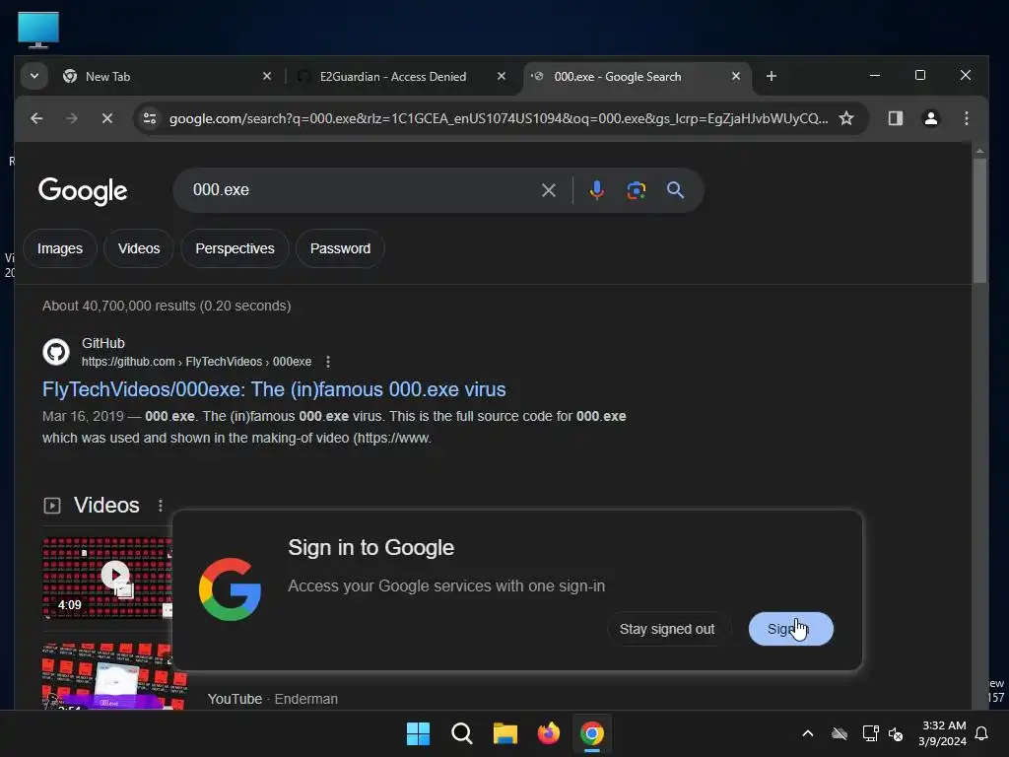
Task: Open more options for GitHub result
Action: click(x=328, y=362)
